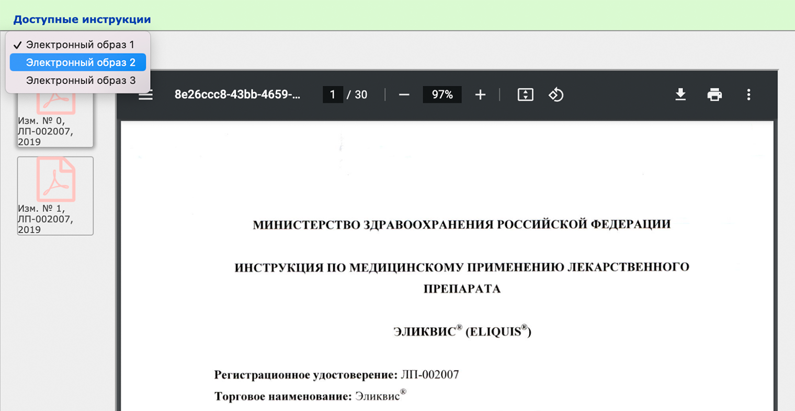795x411 pixels.
Task: Click the PDF file name 8e26ccc8-43bb-4659
Action: (x=237, y=95)
